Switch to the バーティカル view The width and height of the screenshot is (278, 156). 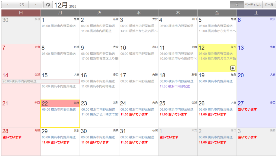click(253, 5)
